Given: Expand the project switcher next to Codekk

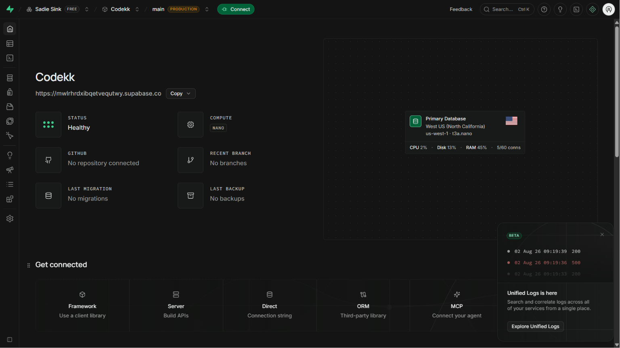Looking at the screenshot, I should point(137,9).
